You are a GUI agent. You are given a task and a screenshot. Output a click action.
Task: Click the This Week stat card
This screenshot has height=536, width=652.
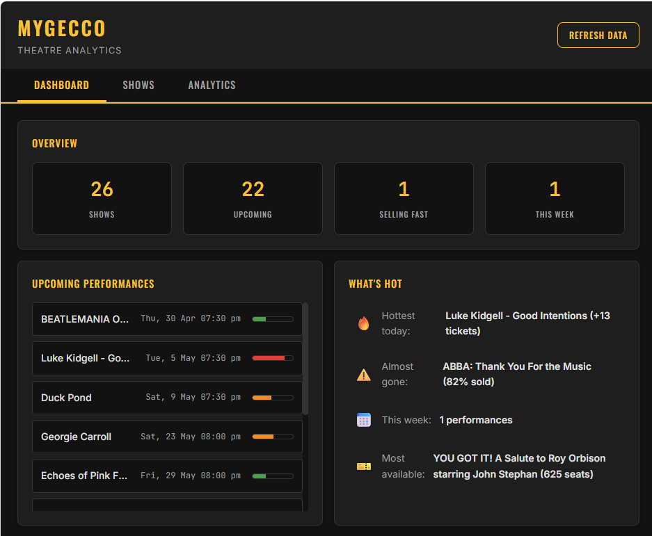coord(555,198)
